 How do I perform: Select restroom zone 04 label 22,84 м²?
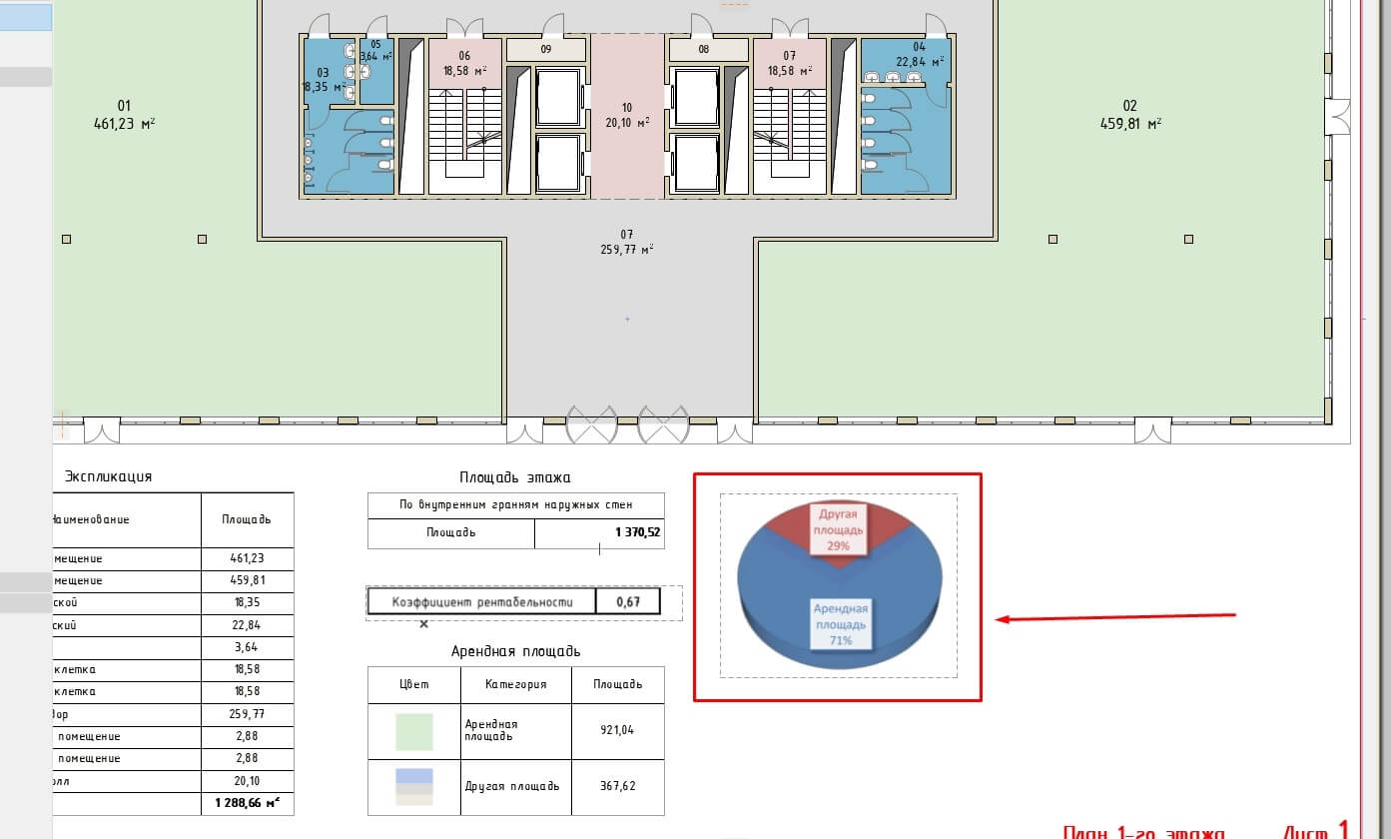tap(919, 54)
